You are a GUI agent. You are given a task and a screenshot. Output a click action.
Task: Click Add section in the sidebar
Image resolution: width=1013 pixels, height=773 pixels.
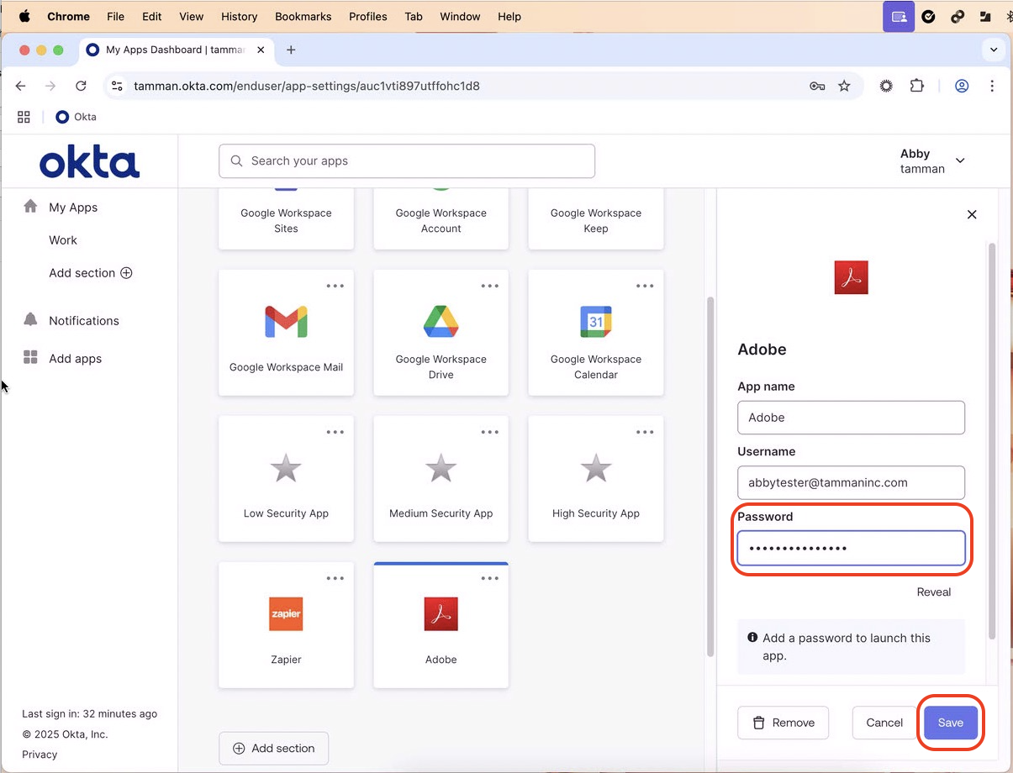click(x=91, y=272)
